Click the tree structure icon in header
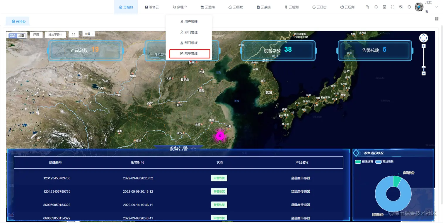Viewport: 443px width, 223px height. (368, 7)
